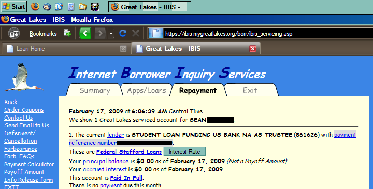
Task: Open the Info Release form link
Action: tap(28, 180)
